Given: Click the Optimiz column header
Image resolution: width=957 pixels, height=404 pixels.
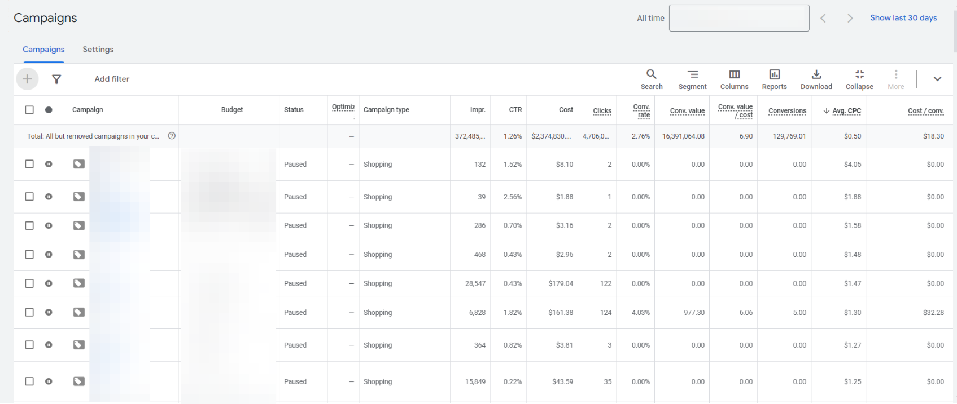Looking at the screenshot, I should point(343,107).
